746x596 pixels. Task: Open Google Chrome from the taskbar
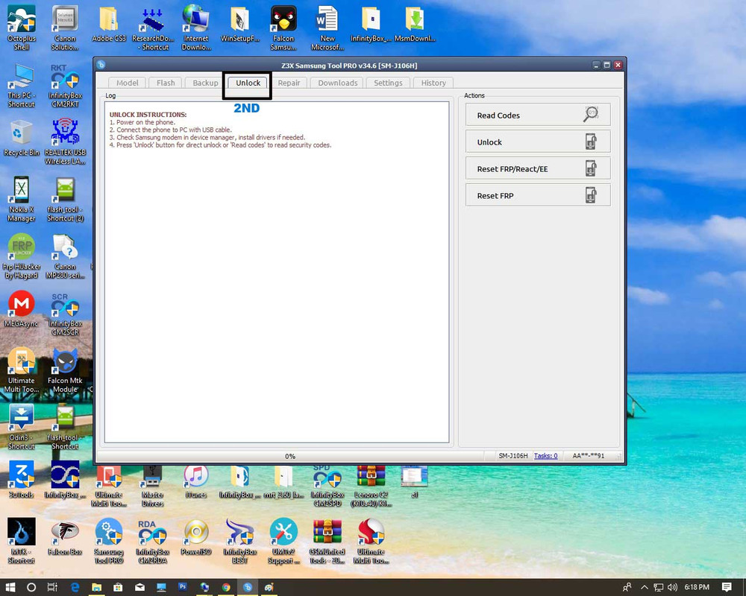click(226, 587)
